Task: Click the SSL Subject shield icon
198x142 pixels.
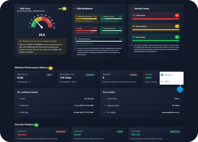Action: [x=105, y=112]
